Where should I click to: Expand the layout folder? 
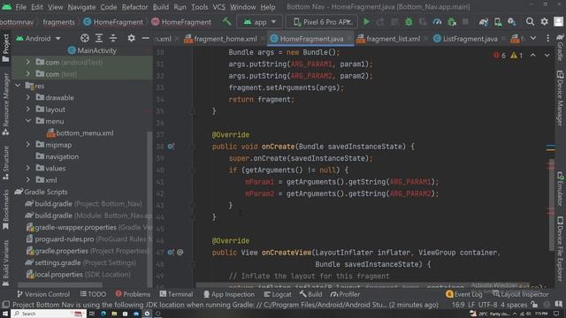click(x=27, y=109)
